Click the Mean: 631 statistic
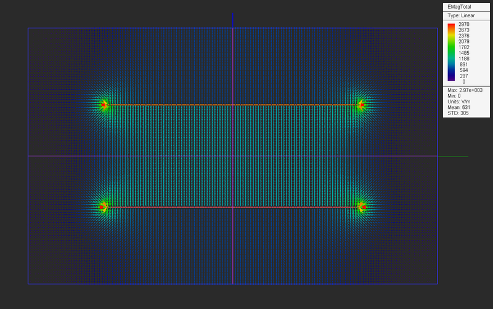This screenshot has height=309, width=493. tap(458, 107)
